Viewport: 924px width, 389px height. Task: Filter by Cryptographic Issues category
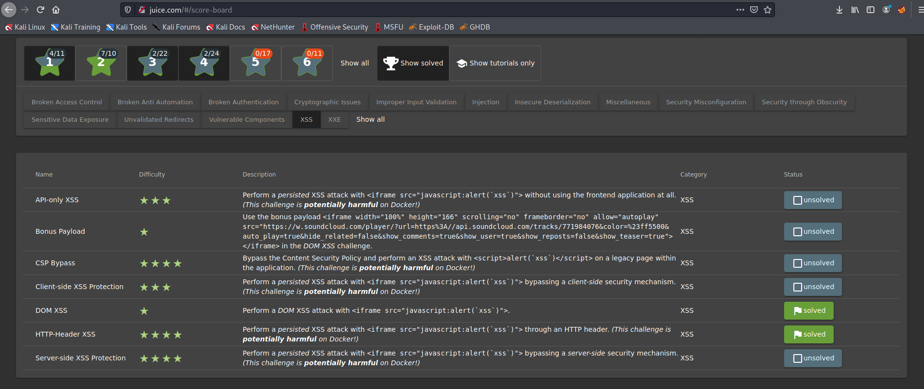327,102
